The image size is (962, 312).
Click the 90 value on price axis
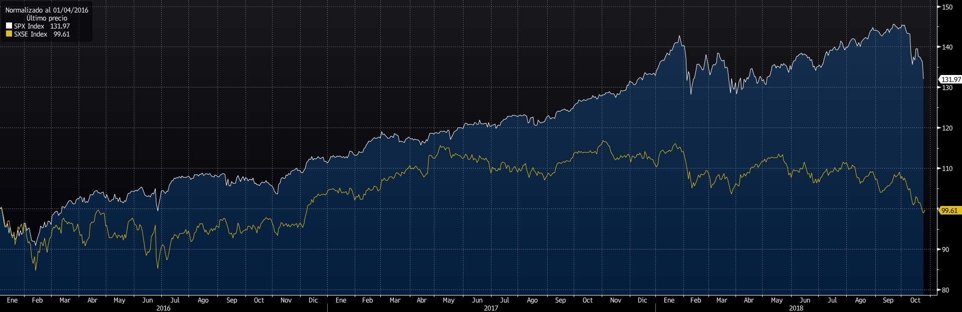point(945,249)
